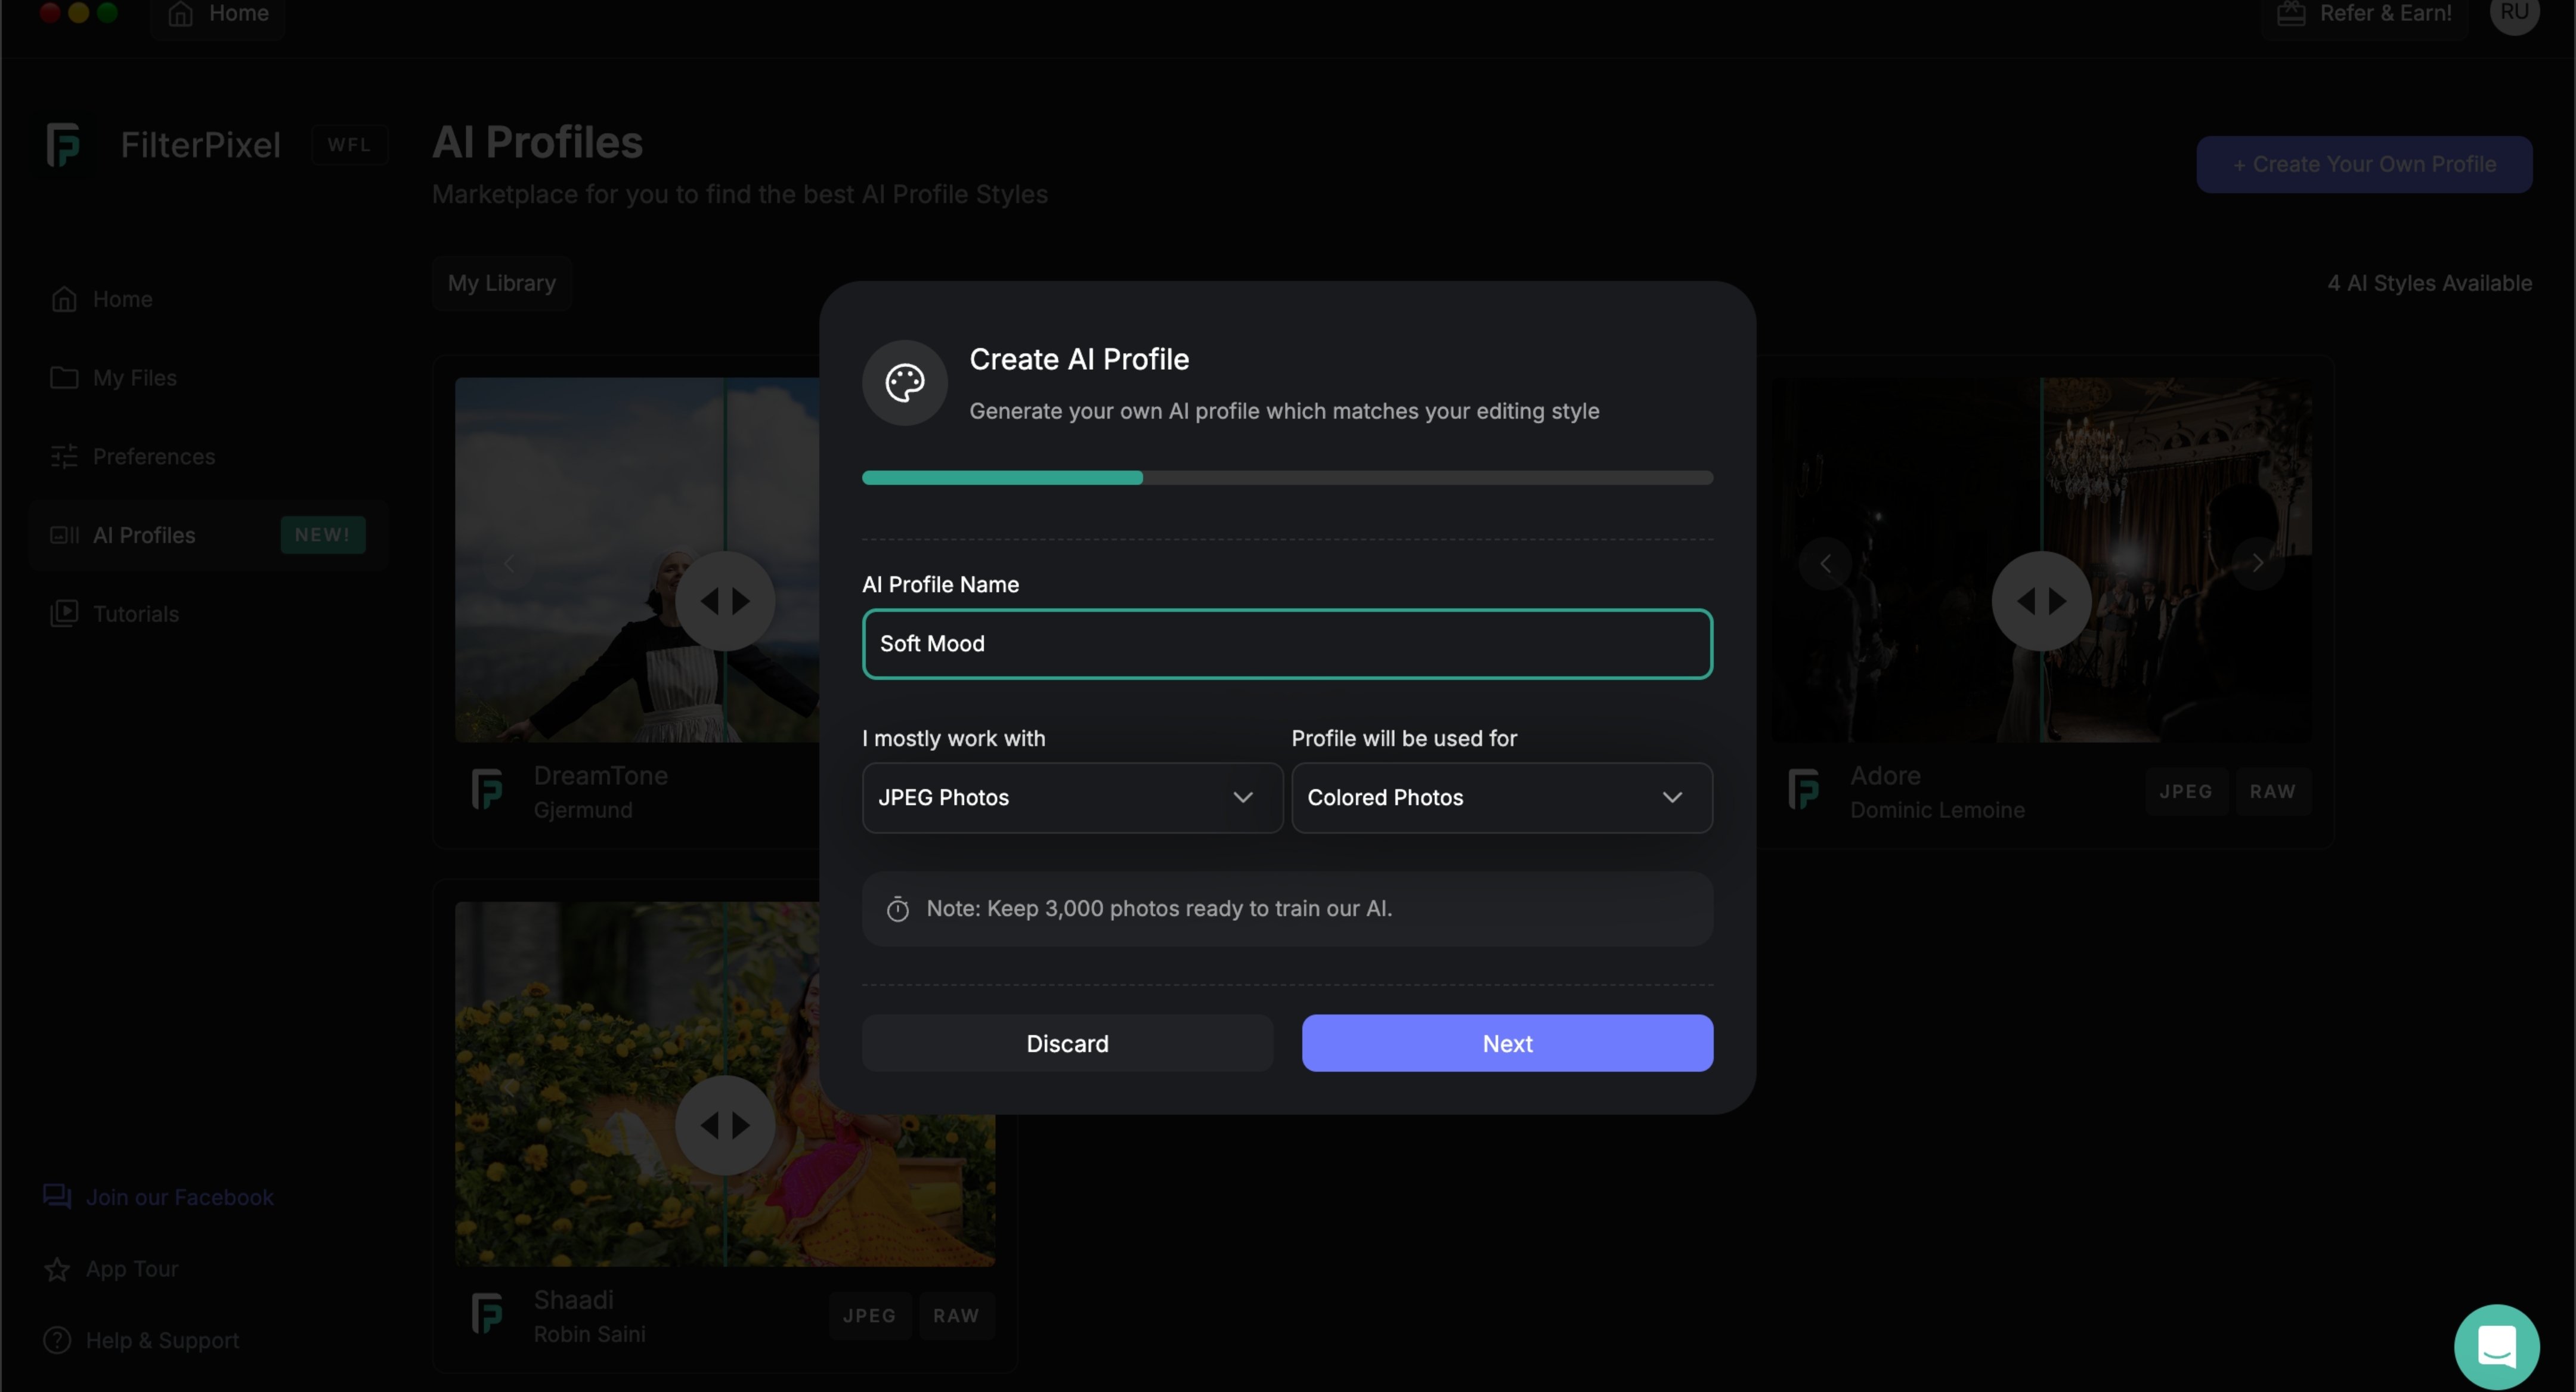This screenshot has width=2576, height=1392.
Task: Click the Soft Mood name input field
Action: 1286,644
